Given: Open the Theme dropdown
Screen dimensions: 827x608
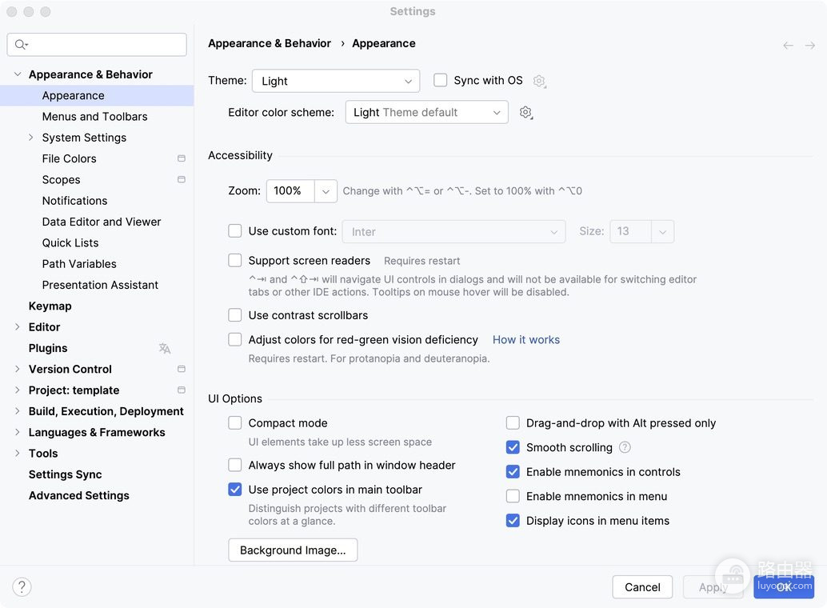Looking at the screenshot, I should pos(336,81).
